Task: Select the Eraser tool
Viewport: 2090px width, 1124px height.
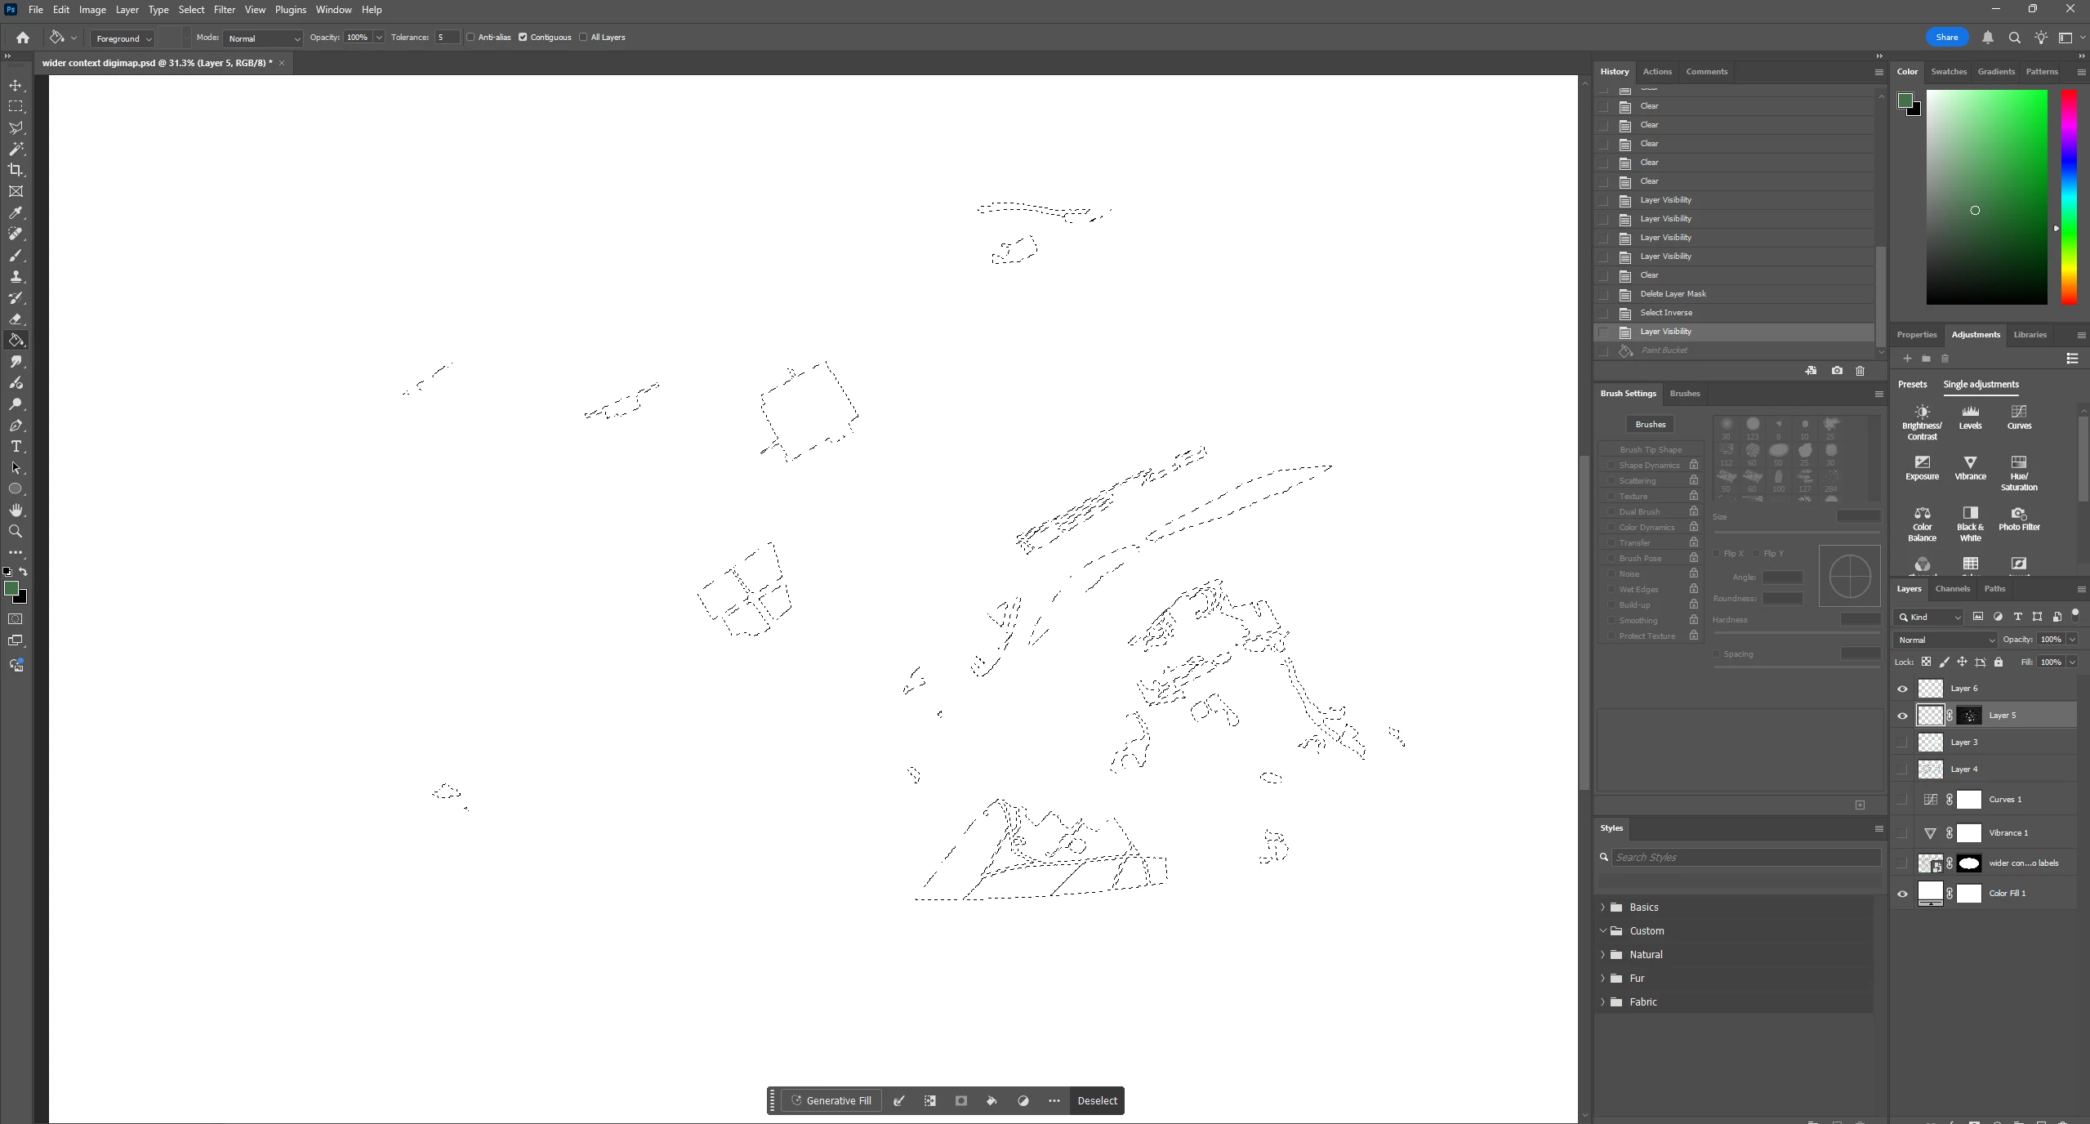Action: (x=16, y=319)
